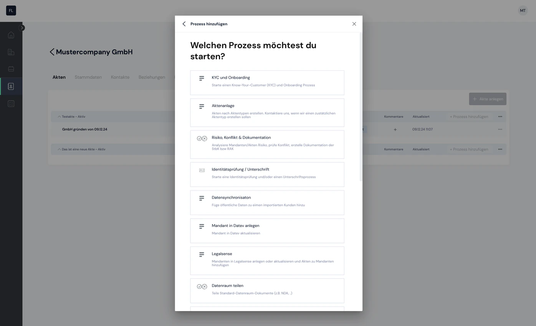
Task: Select the Datenraum teilen process
Action: coord(267,291)
